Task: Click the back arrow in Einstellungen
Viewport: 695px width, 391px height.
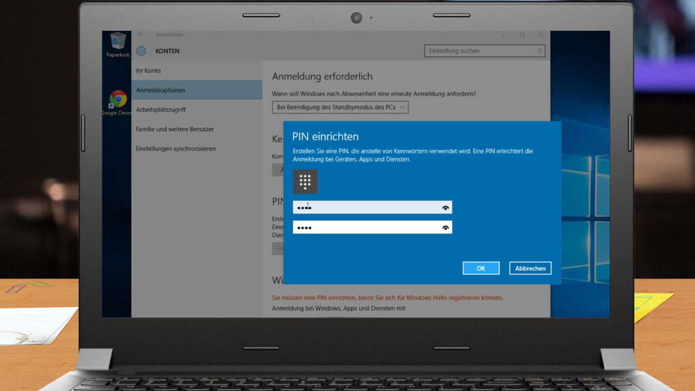Action: click(x=141, y=35)
